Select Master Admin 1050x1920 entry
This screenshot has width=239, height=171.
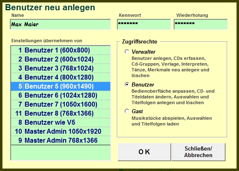[60, 131]
